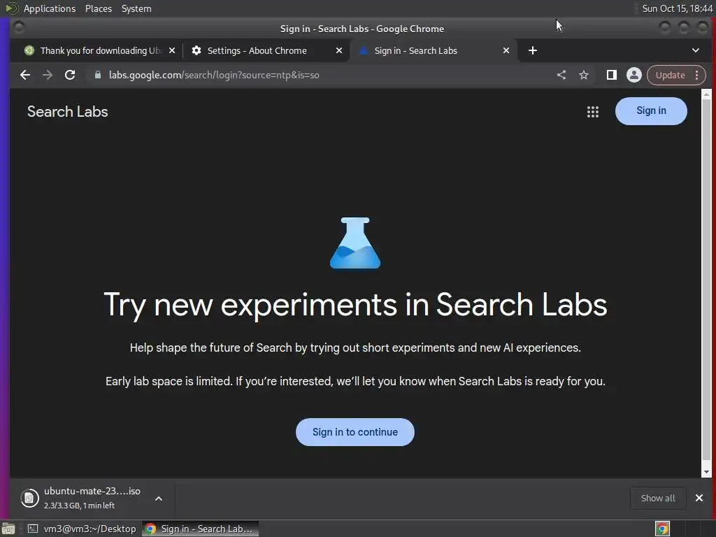Click the page scrollbar up arrow
This screenshot has width=716, height=537.
click(x=706, y=94)
